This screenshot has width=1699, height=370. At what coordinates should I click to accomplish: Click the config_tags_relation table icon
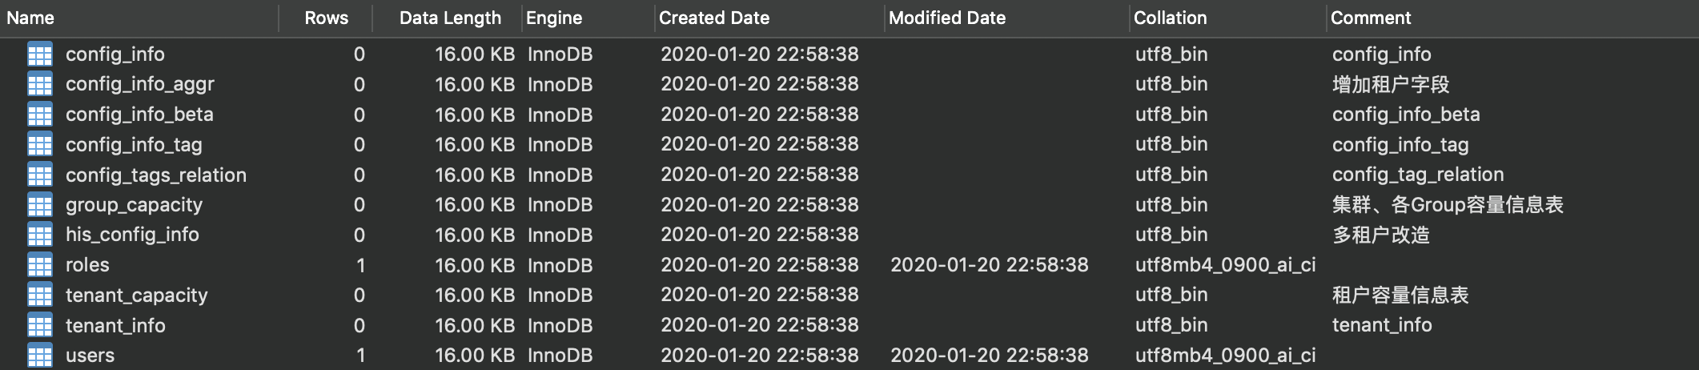[x=39, y=175]
